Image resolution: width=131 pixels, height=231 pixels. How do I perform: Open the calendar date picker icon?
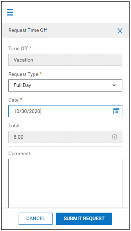tap(116, 111)
